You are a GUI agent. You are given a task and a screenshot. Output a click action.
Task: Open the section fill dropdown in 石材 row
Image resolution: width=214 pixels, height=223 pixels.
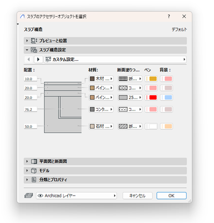[130, 127]
